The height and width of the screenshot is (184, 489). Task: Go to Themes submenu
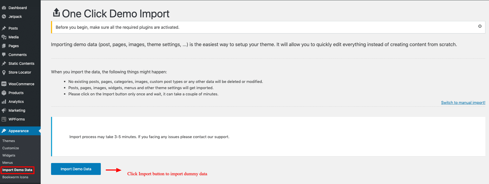9,141
